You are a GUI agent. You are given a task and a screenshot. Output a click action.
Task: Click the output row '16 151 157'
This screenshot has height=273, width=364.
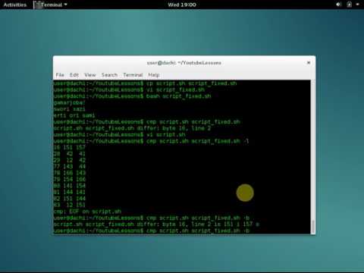point(70,147)
